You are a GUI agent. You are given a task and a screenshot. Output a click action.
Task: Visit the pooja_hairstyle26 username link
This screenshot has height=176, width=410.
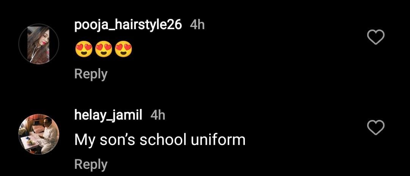click(128, 25)
